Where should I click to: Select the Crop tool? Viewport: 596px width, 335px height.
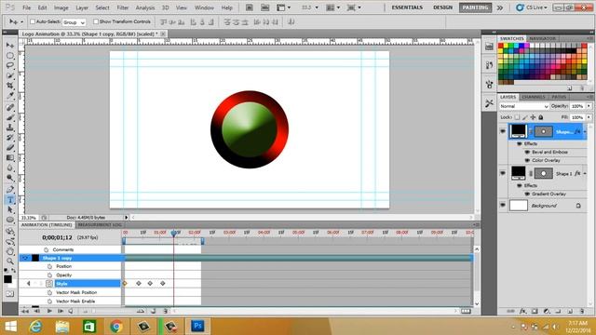tap(10, 86)
